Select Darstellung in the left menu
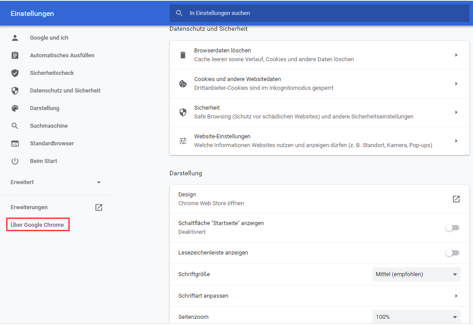 pos(45,108)
